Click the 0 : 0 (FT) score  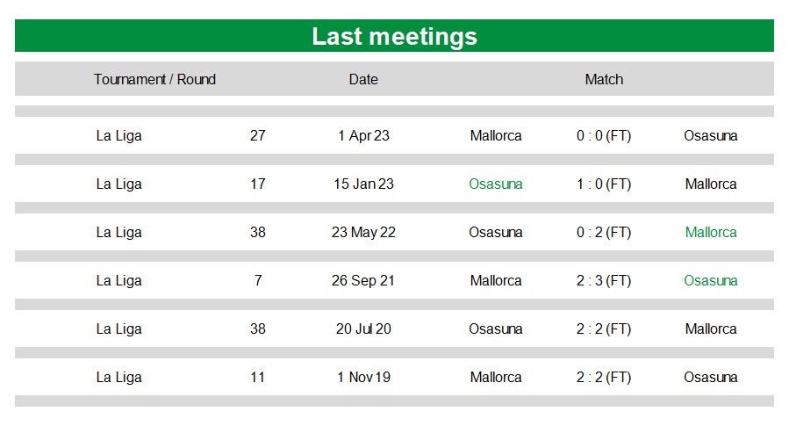pos(604,135)
